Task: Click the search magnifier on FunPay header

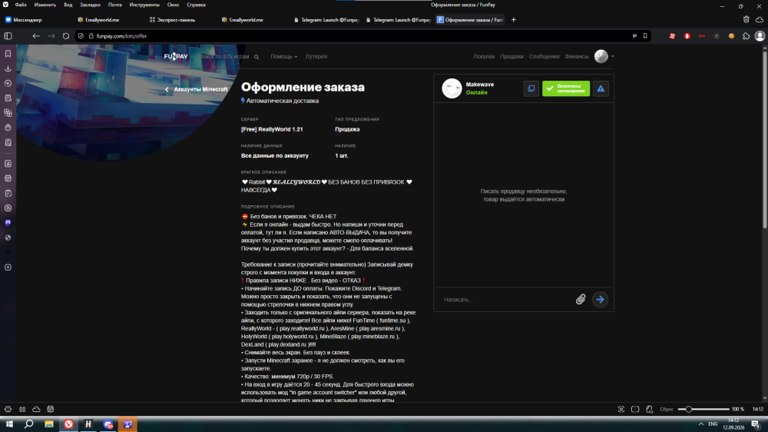Action: point(257,57)
